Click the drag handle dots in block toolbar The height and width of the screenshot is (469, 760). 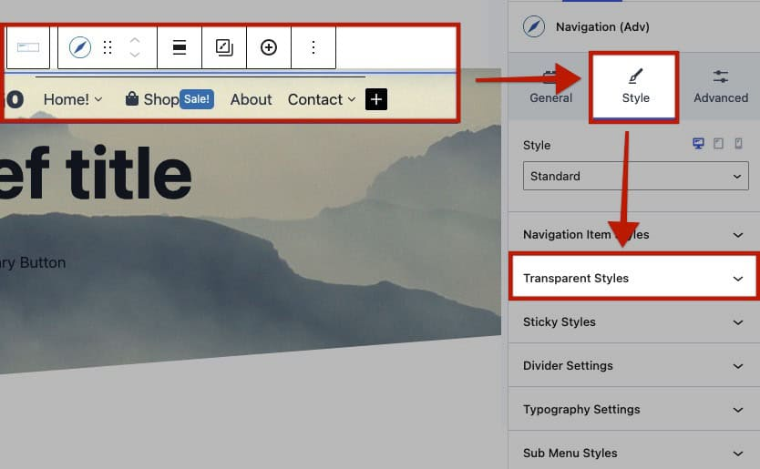[108, 47]
